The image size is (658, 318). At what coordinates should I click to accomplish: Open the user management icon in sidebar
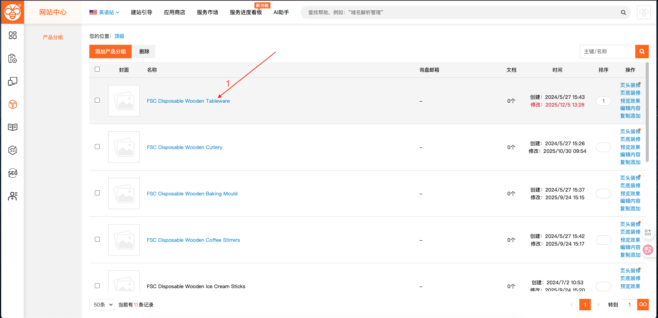pos(13,196)
